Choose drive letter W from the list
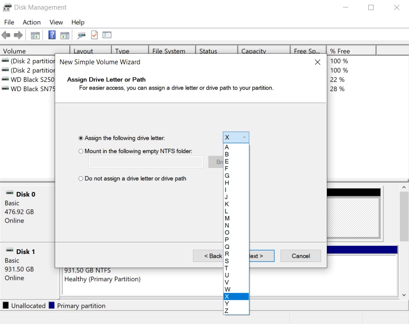Image resolution: width=409 pixels, height=324 pixels. point(236,289)
